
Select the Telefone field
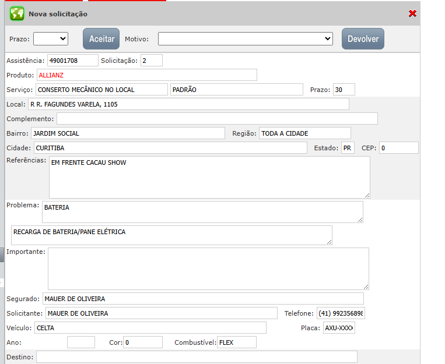coord(340,313)
